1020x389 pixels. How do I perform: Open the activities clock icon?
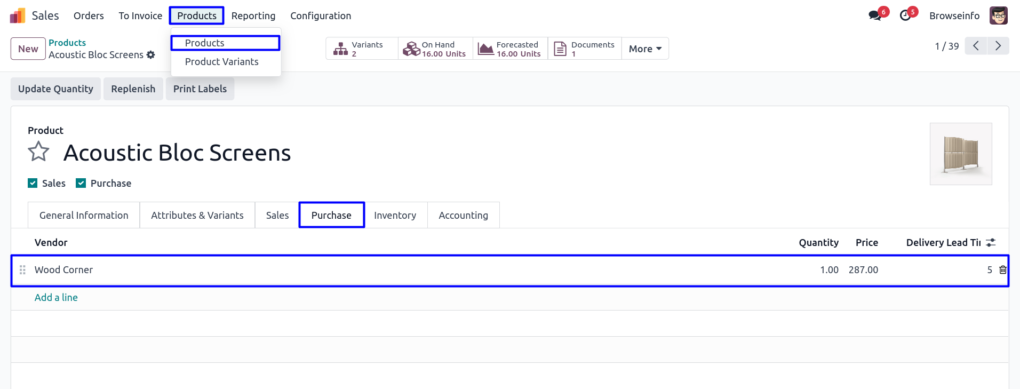point(905,15)
